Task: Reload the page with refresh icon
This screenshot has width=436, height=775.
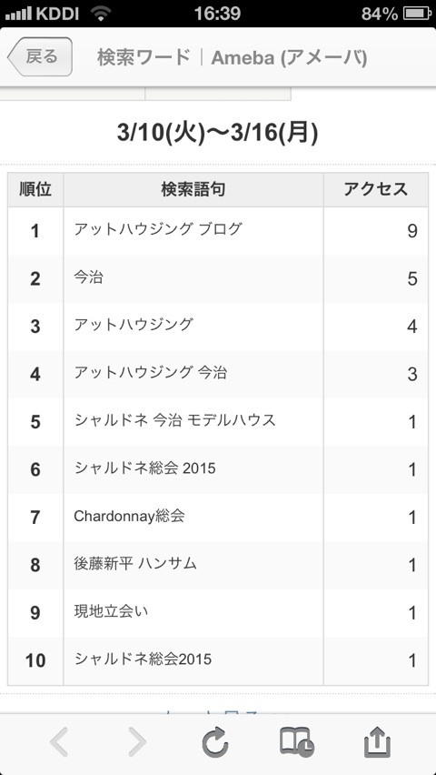Action: click(215, 742)
